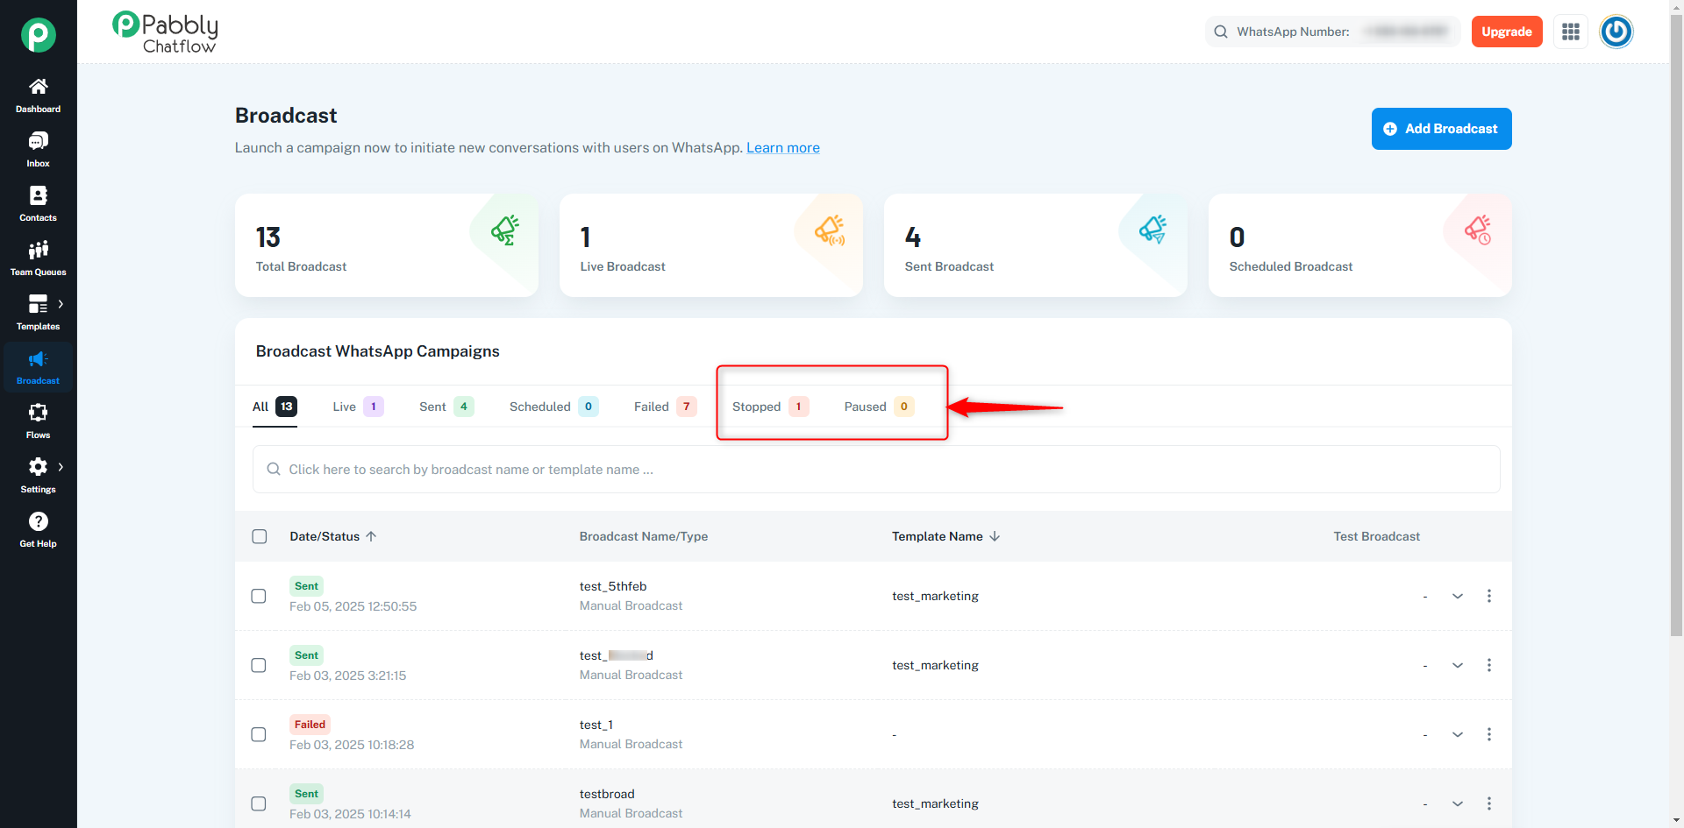The height and width of the screenshot is (828, 1684).
Task: Click the green Sent status badge of test_5thfeb
Action: [x=306, y=586]
